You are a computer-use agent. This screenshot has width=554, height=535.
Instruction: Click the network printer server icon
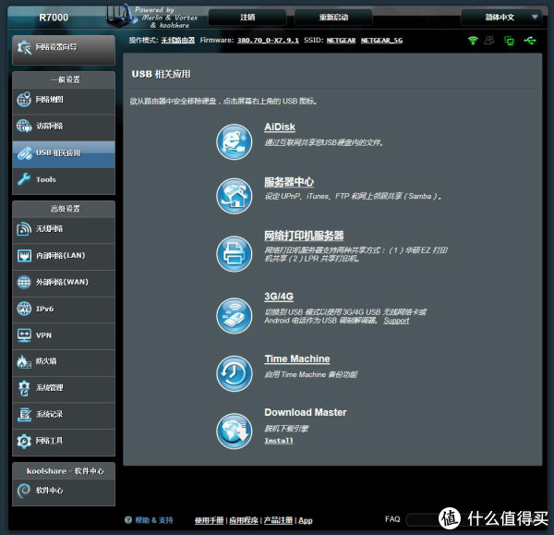pyautogui.click(x=234, y=254)
